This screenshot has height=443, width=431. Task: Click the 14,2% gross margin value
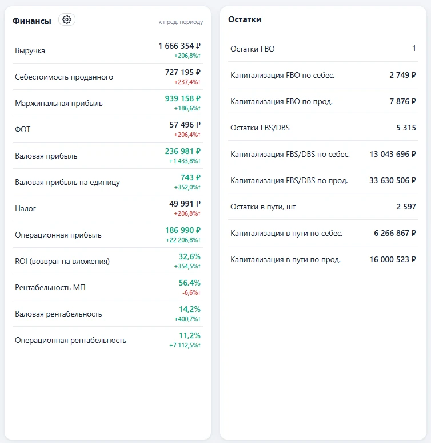point(190,309)
